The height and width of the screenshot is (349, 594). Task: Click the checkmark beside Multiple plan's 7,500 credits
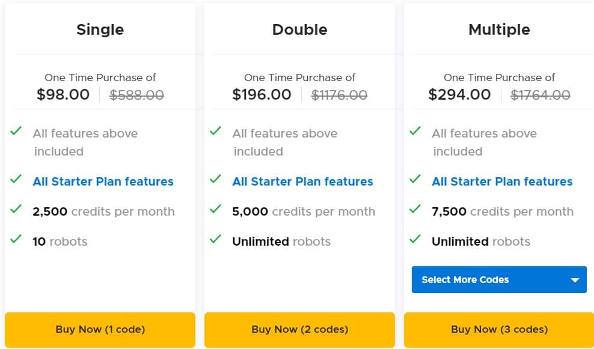point(415,211)
